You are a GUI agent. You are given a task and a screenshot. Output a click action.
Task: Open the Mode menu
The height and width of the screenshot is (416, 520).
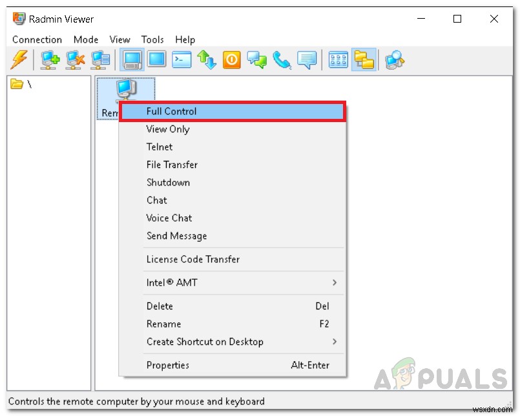click(x=85, y=39)
